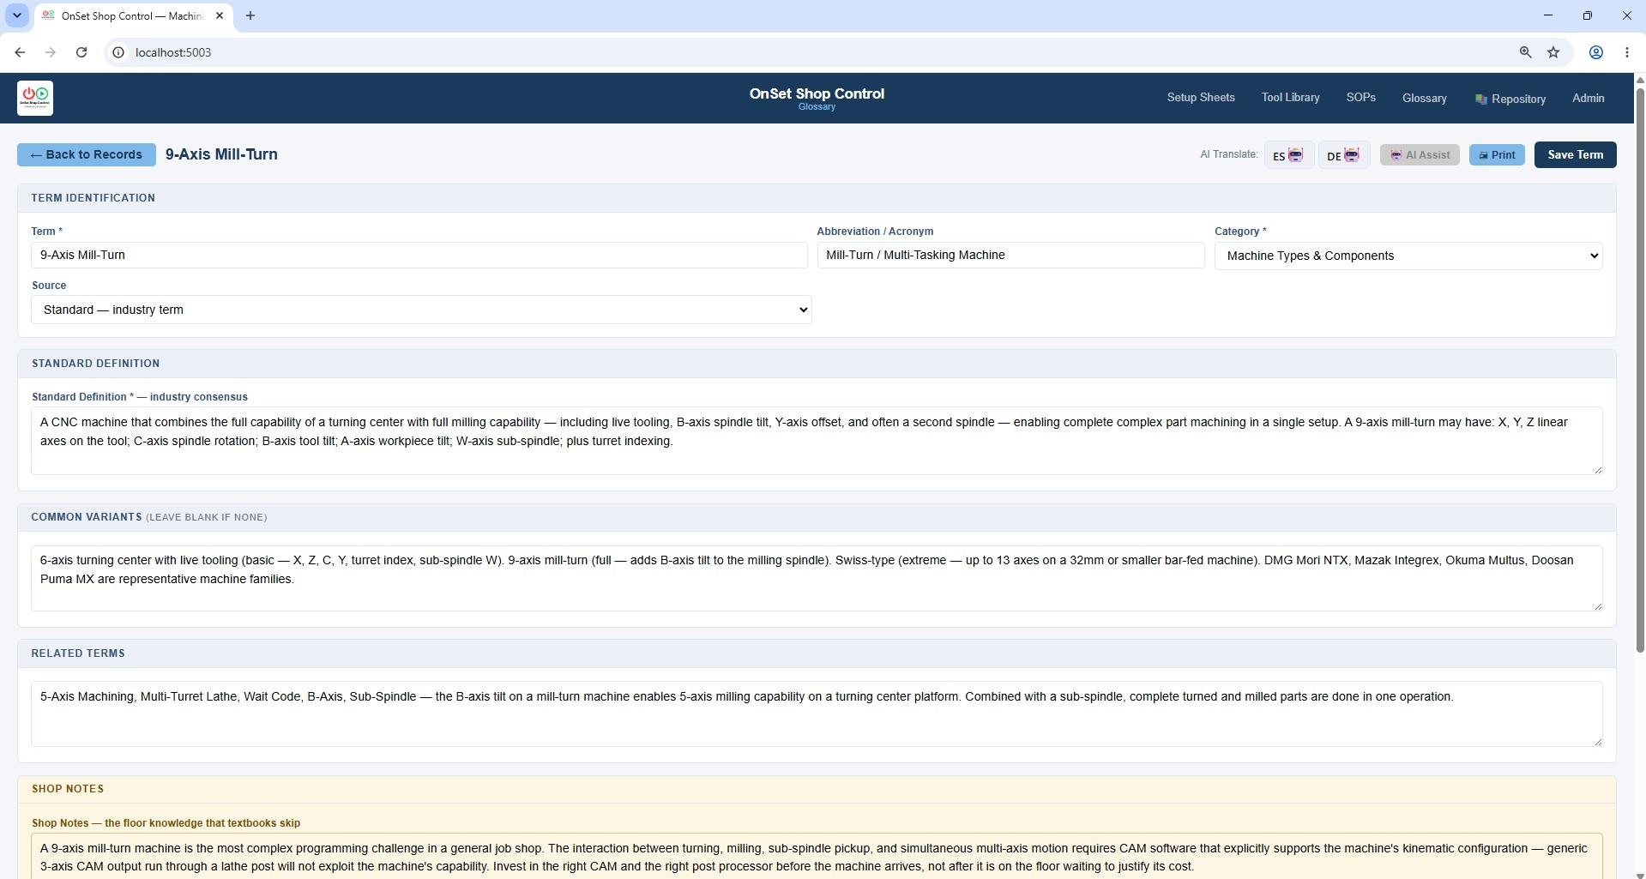Click the Common Variants textarea resize handle
Screen dimensions: 1646x879
click(1597, 605)
